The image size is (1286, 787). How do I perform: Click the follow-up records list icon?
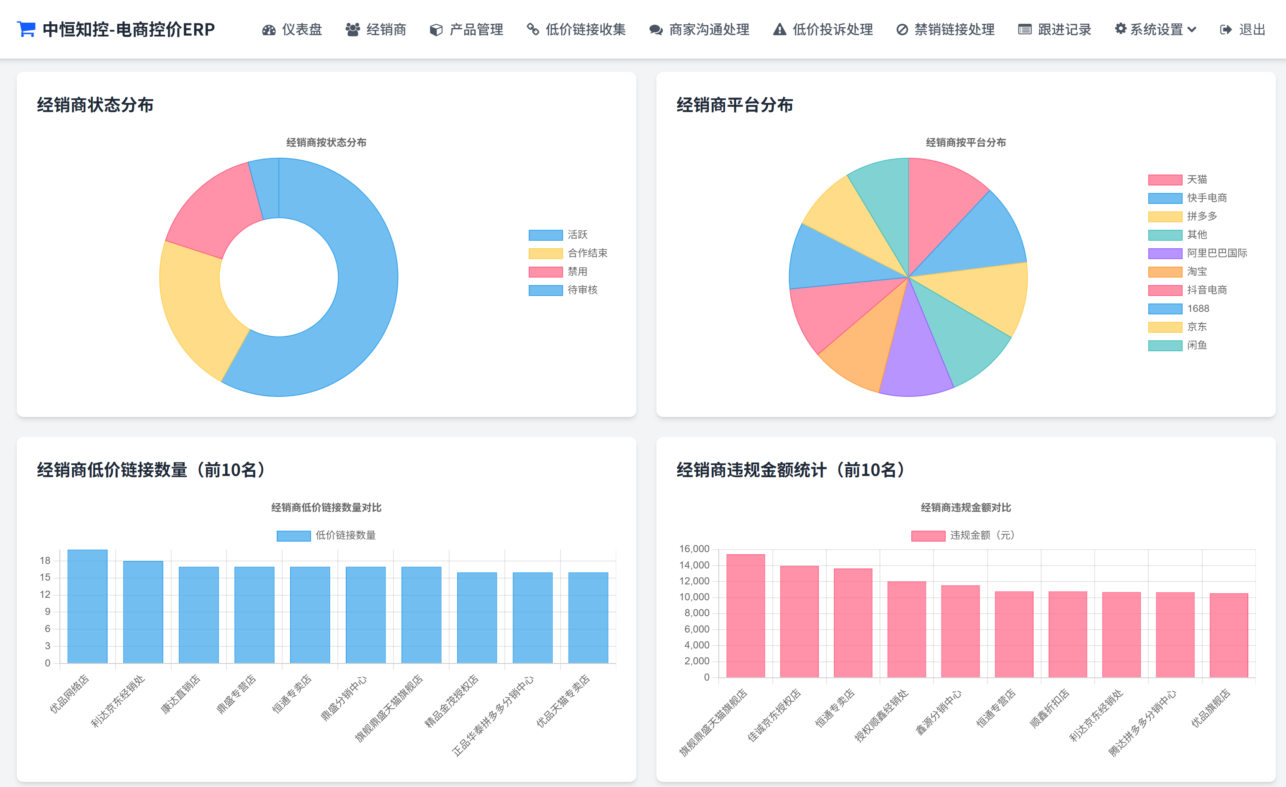pyautogui.click(x=1024, y=30)
